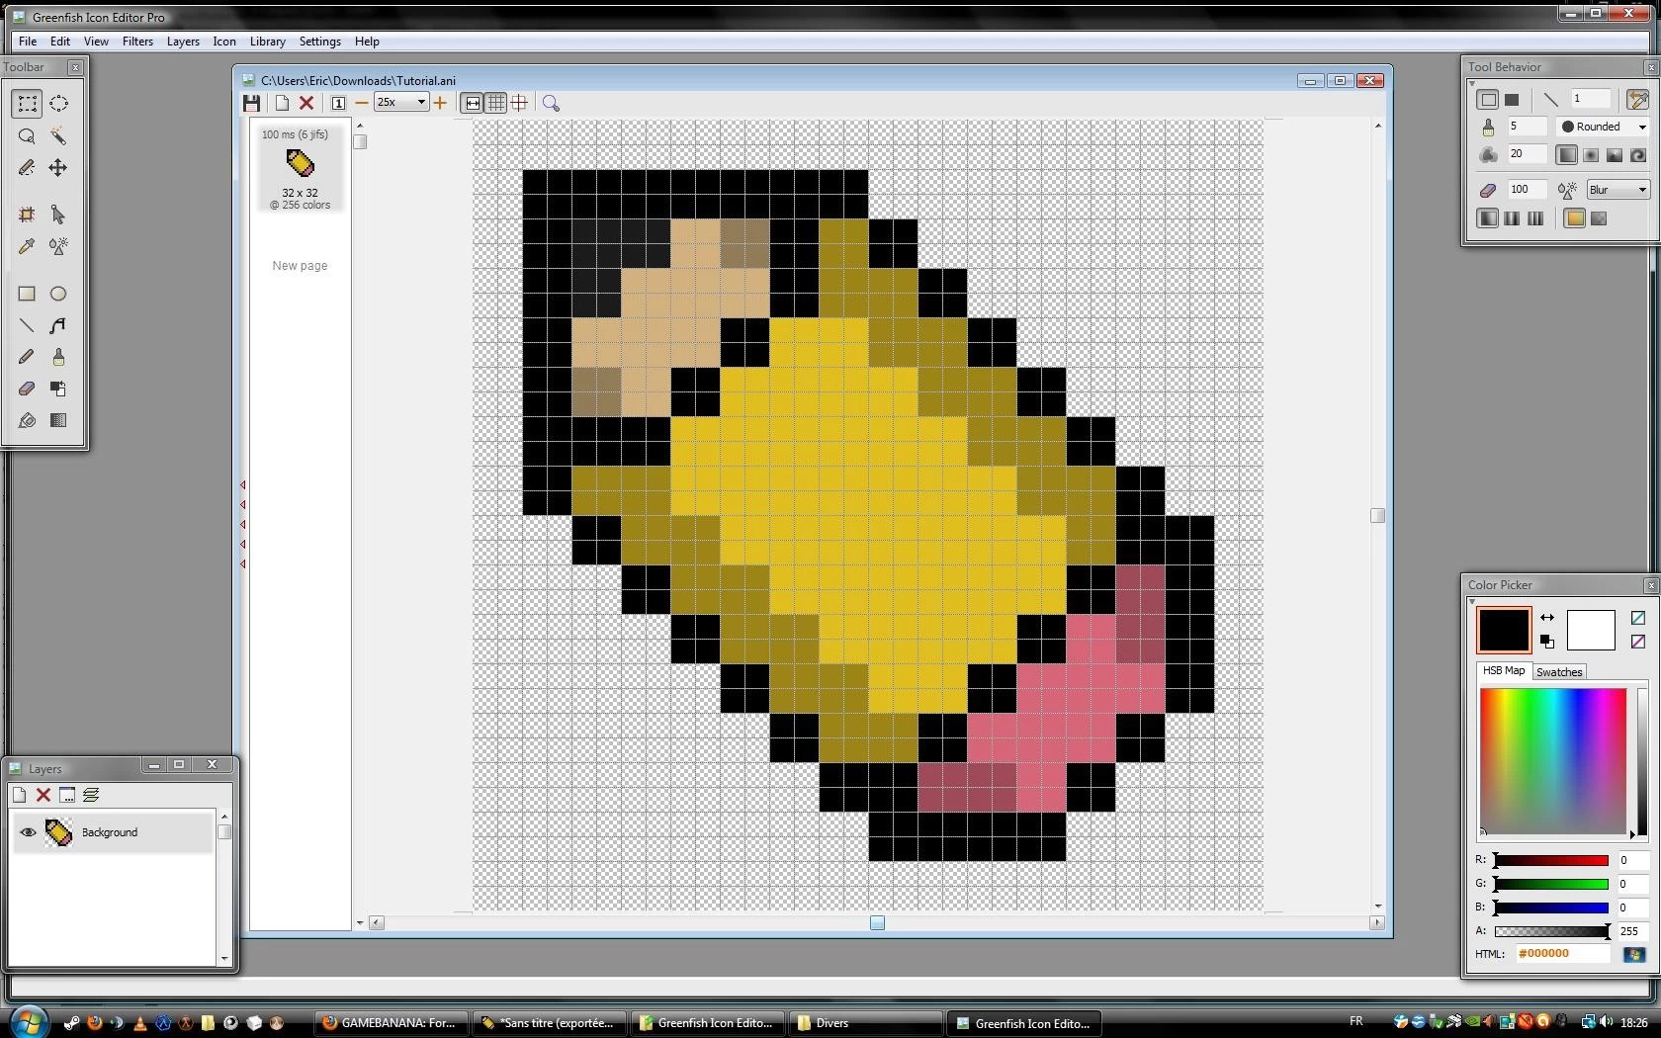
Task: Select the Line tool in the Toolbar
Action: point(27,325)
